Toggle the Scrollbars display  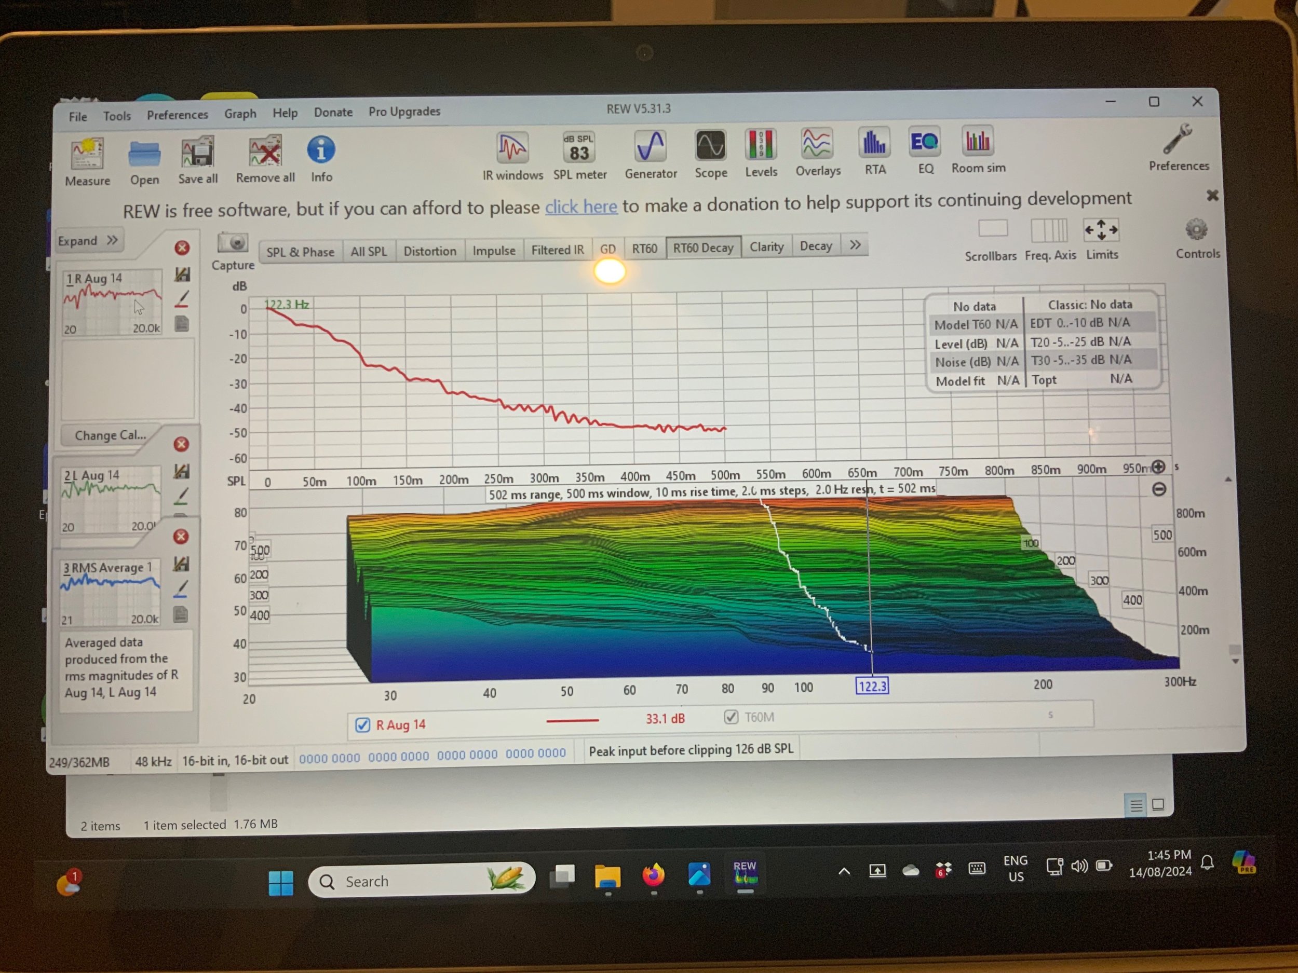pyautogui.click(x=992, y=229)
